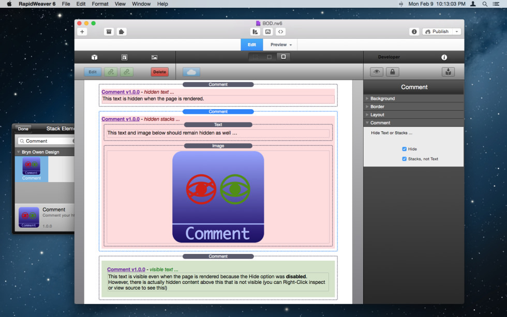Image resolution: width=507 pixels, height=317 pixels.
Task: Open the Publish dropdown arrow
Action: [456, 32]
